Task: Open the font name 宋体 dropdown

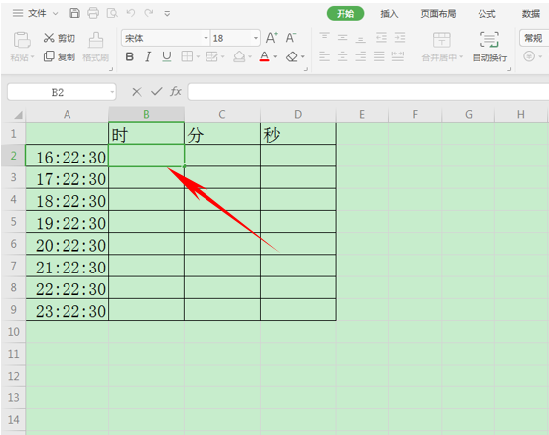Action: 206,38
